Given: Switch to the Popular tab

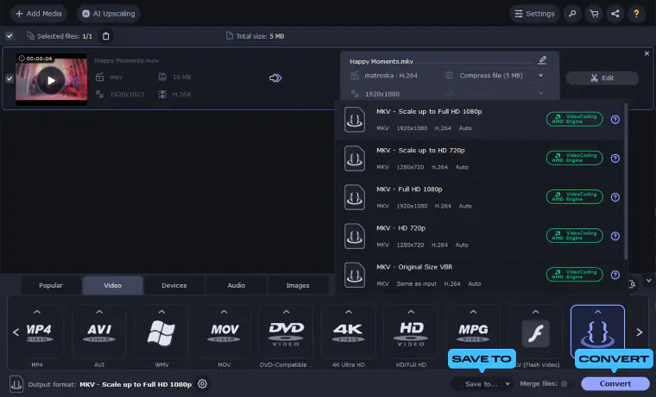Looking at the screenshot, I should [x=51, y=286].
